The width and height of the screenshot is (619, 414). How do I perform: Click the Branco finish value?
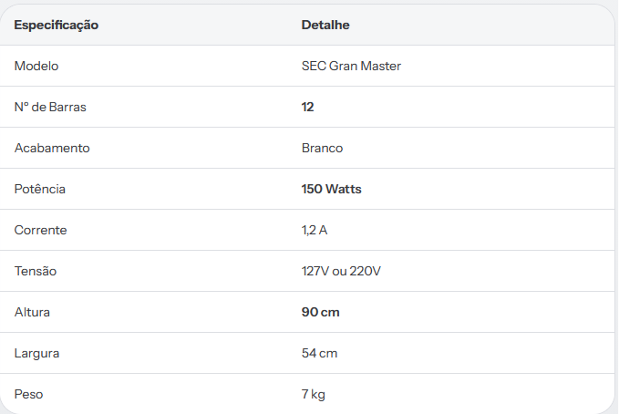[322, 148]
